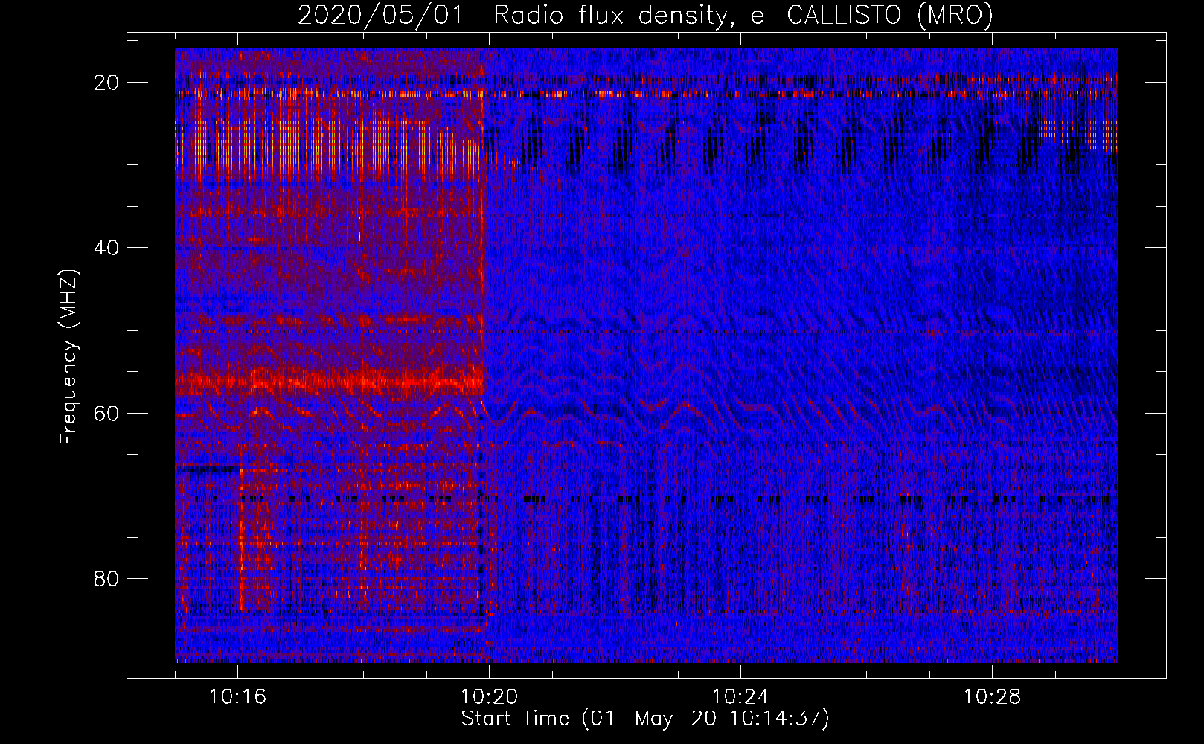Click the 'Start Time (01-May-20 10:14:37)' label
The image size is (1204, 744).
[x=644, y=719]
